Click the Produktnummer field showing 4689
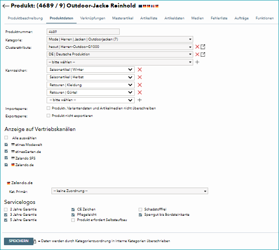The width and height of the screenshot is (279, 250). [83, 32]
